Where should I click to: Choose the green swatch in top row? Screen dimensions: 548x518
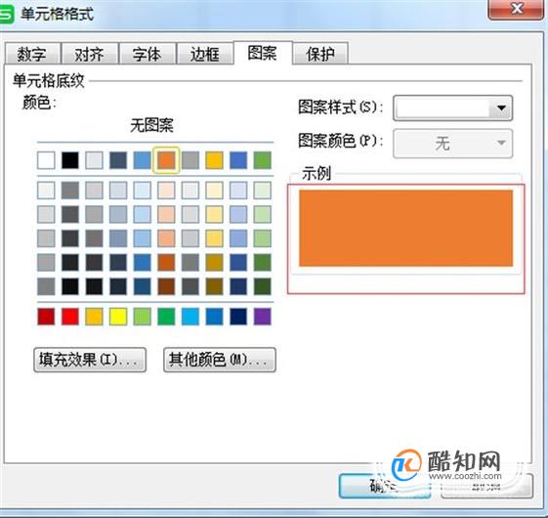coord(263,160)
